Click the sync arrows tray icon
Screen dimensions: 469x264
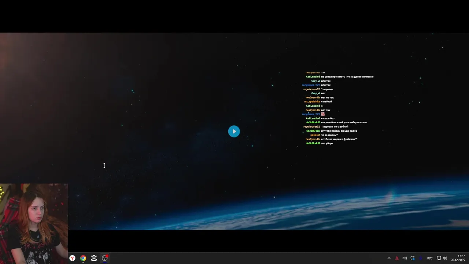coord(413,258)
